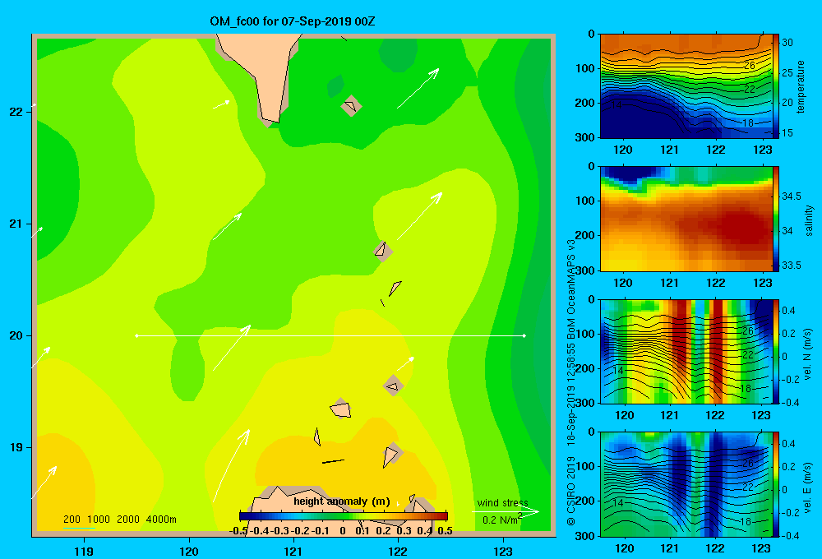The width and height of the screenshot is (822, 559).
Task: Click the 'salinity' vertical axis label
Action: [809, 220]
